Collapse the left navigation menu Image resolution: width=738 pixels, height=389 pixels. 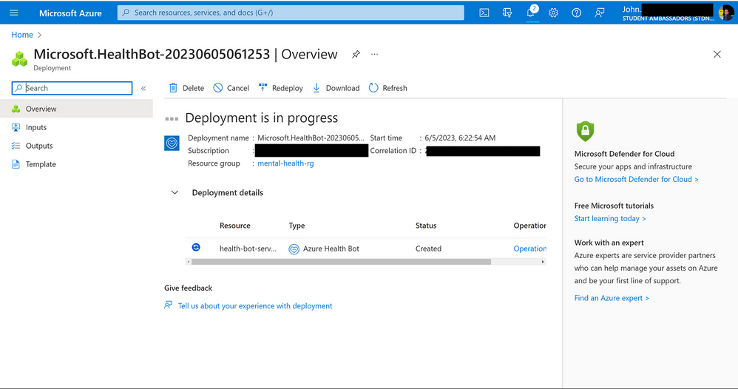point(143,88)
